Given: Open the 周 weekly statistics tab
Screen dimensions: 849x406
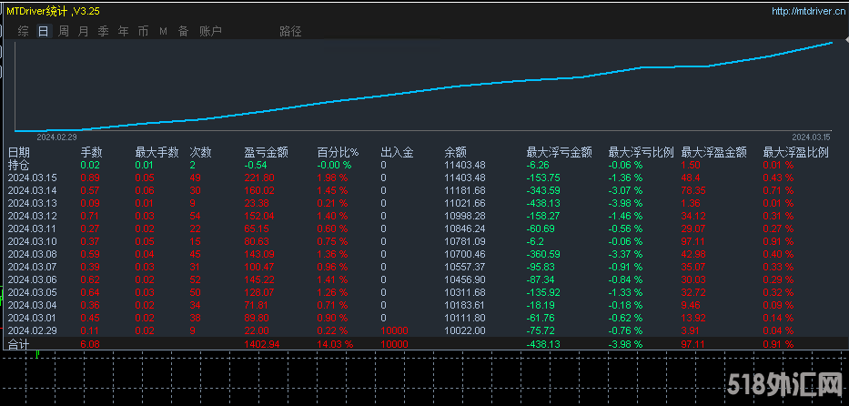Looking at the screenshot, I should tap(64, 31).
